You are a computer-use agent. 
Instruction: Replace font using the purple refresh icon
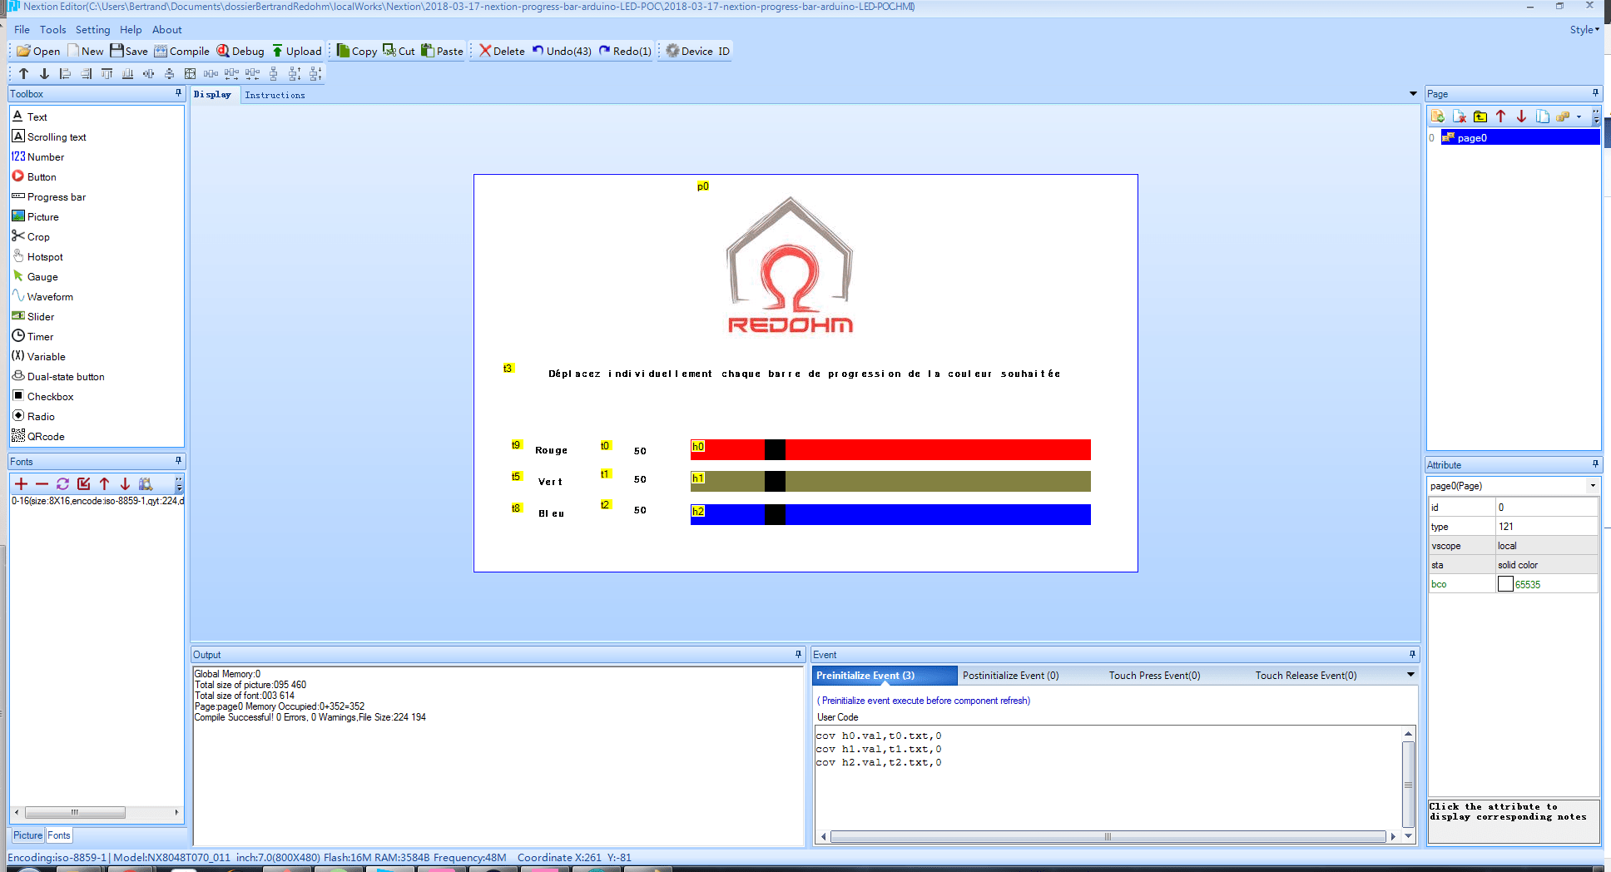coord(62,483)
